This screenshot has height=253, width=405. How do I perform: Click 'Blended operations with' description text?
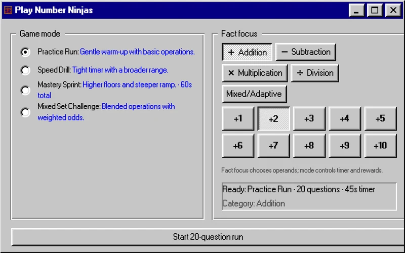pyautogui.click(x=138, y=106)
